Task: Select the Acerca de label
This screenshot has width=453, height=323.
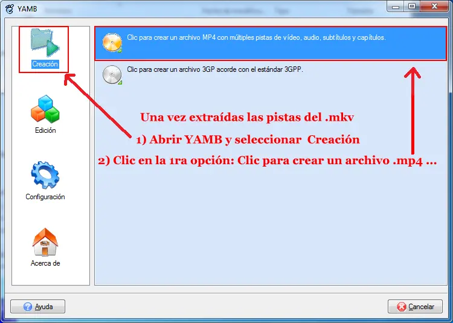Action: click(x=45, y=263)
